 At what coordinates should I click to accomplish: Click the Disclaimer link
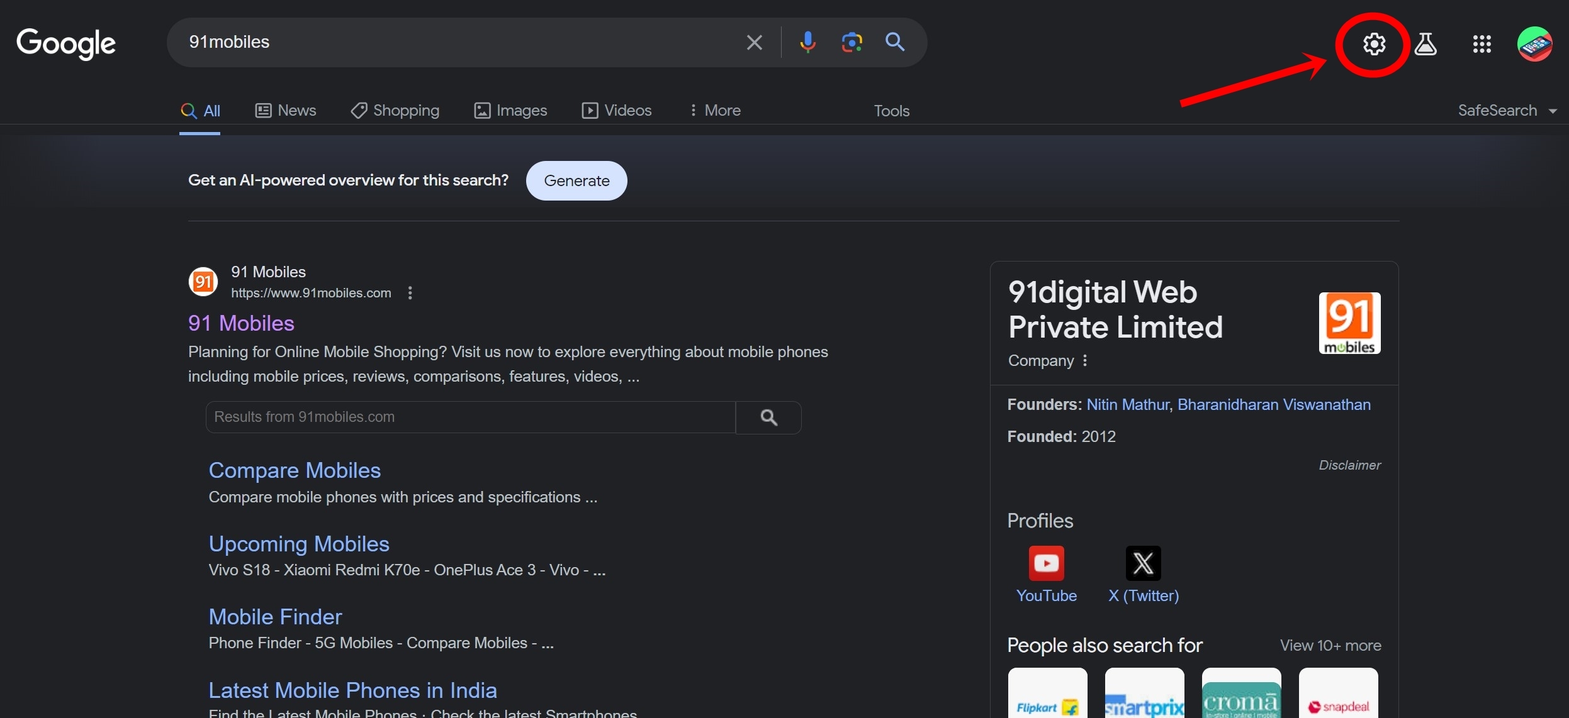point(1349,465)
